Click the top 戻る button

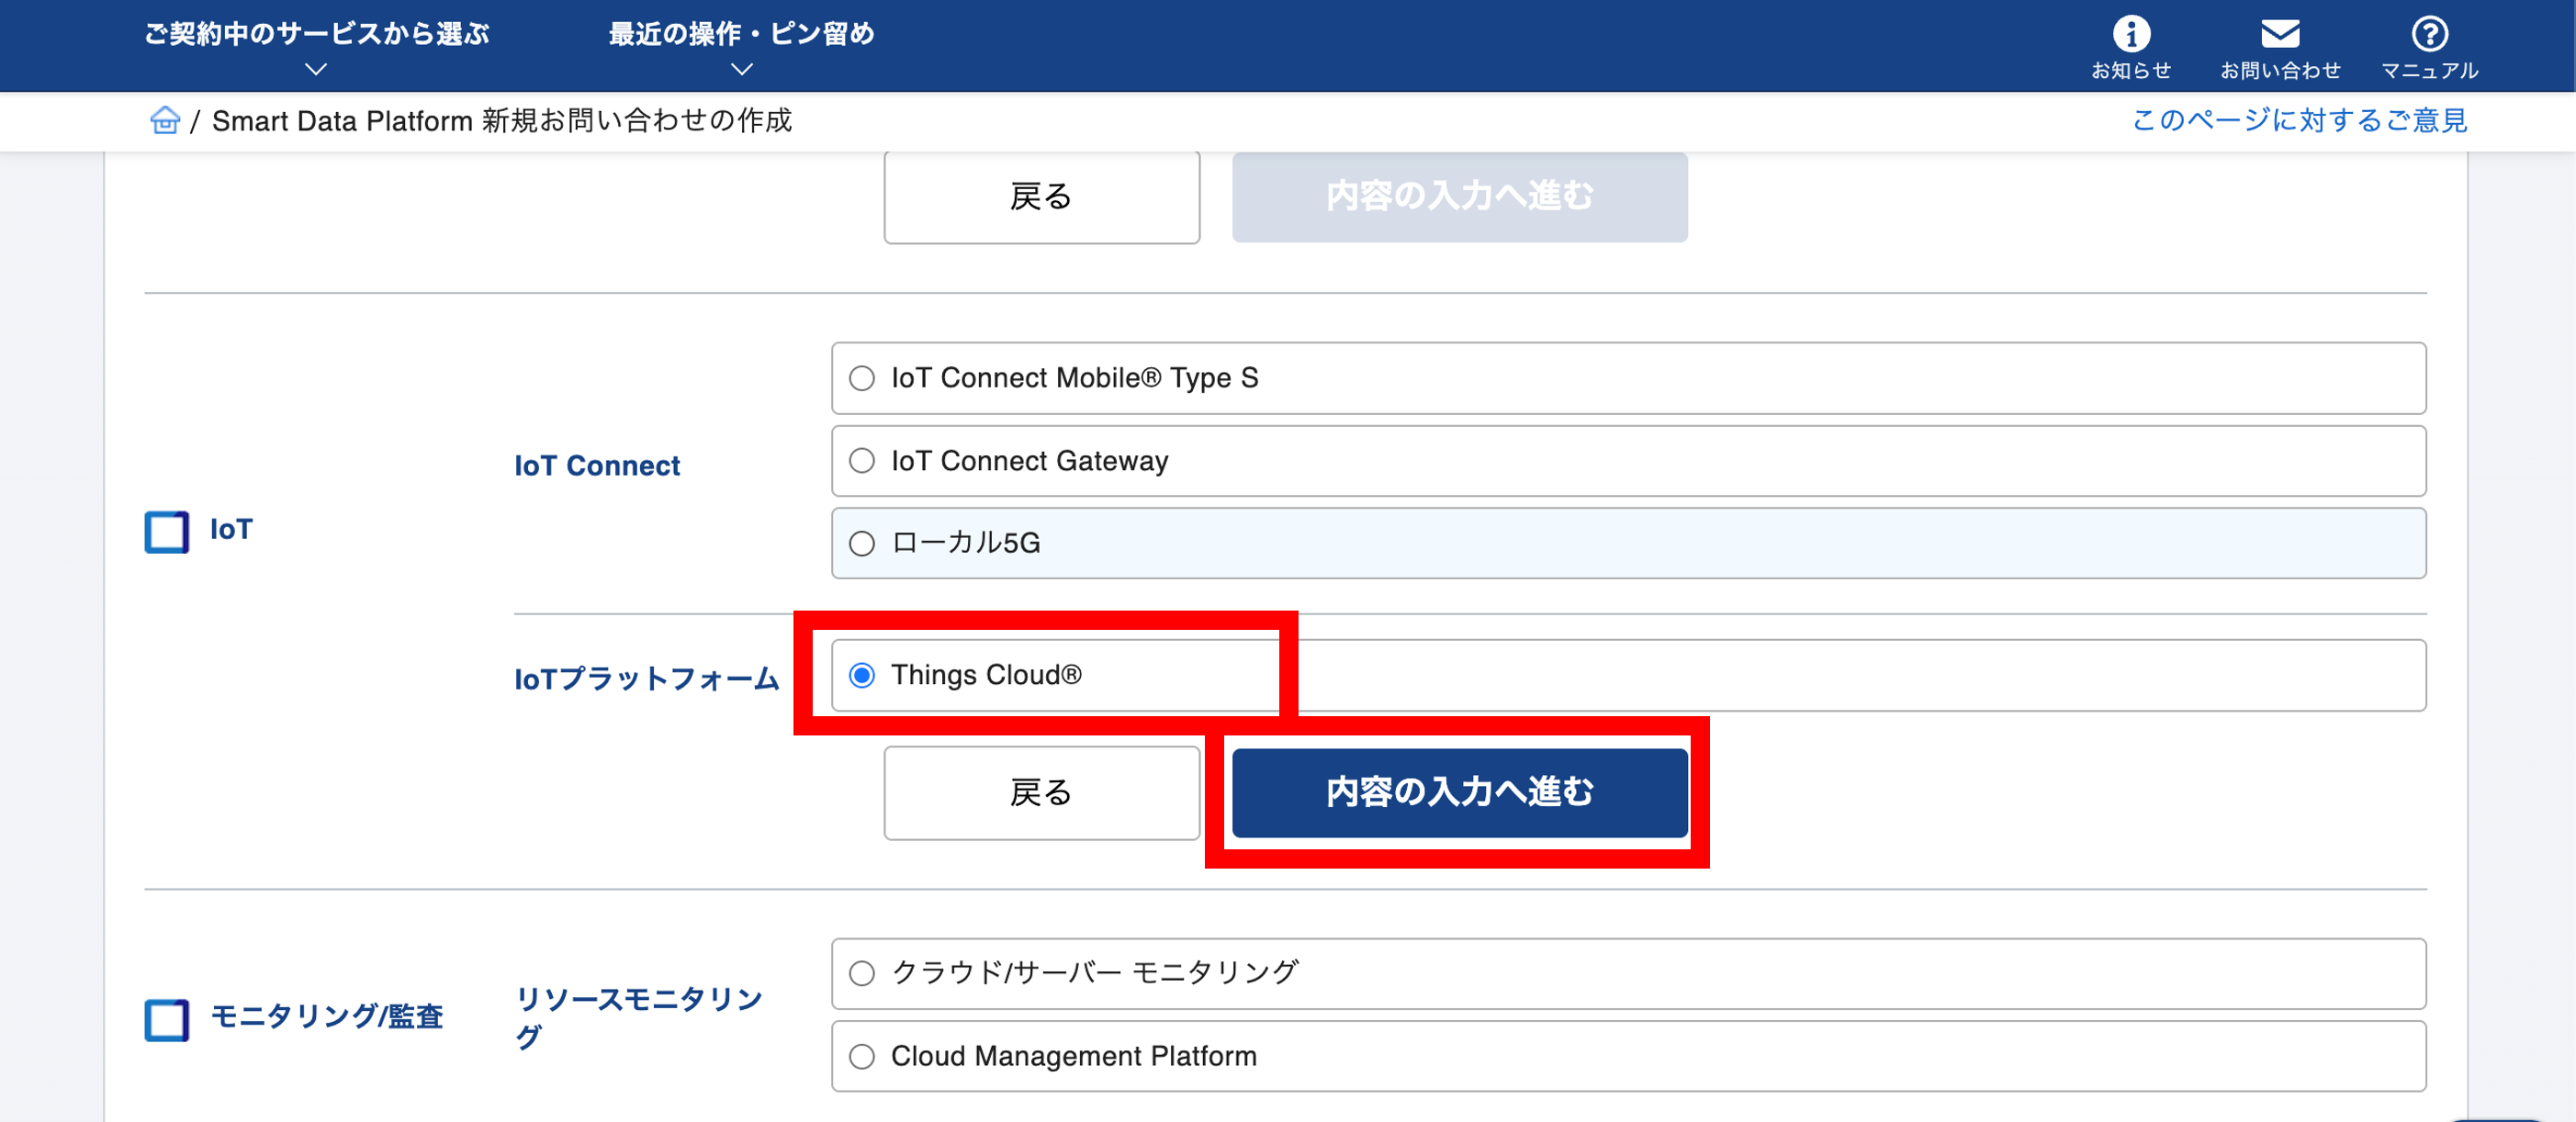[x=1041, y=197]
